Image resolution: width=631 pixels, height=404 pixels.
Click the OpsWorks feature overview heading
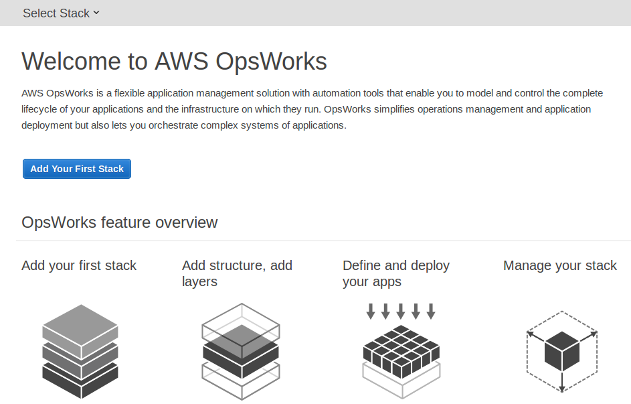point(120,222)
